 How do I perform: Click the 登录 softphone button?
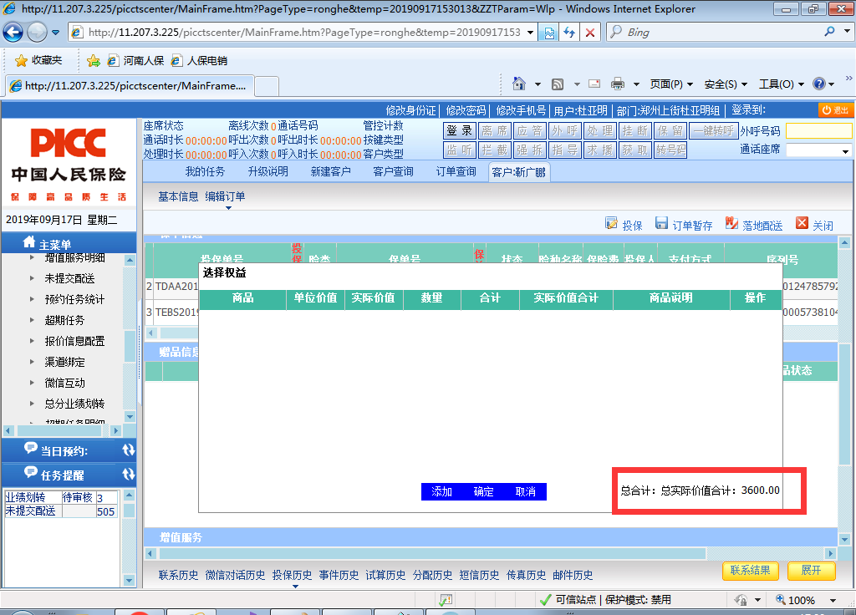[459, 131]
